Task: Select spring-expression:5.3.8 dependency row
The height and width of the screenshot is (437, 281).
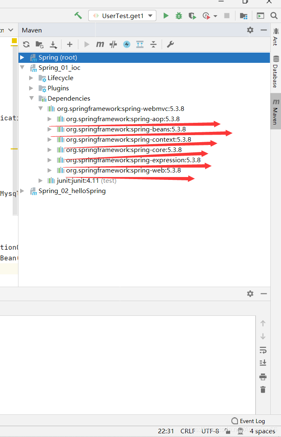Action: 133,160
